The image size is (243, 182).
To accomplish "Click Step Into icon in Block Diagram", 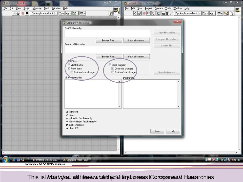I will [x=163, y=13].
